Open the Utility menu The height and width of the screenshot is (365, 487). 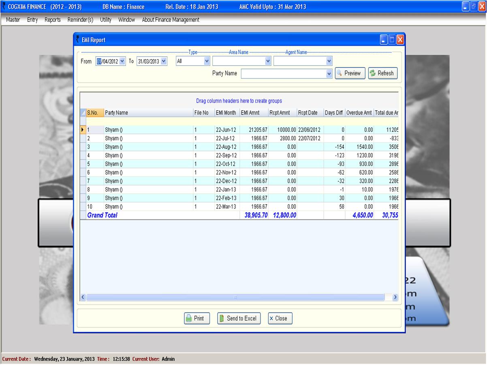pos(106,19)
